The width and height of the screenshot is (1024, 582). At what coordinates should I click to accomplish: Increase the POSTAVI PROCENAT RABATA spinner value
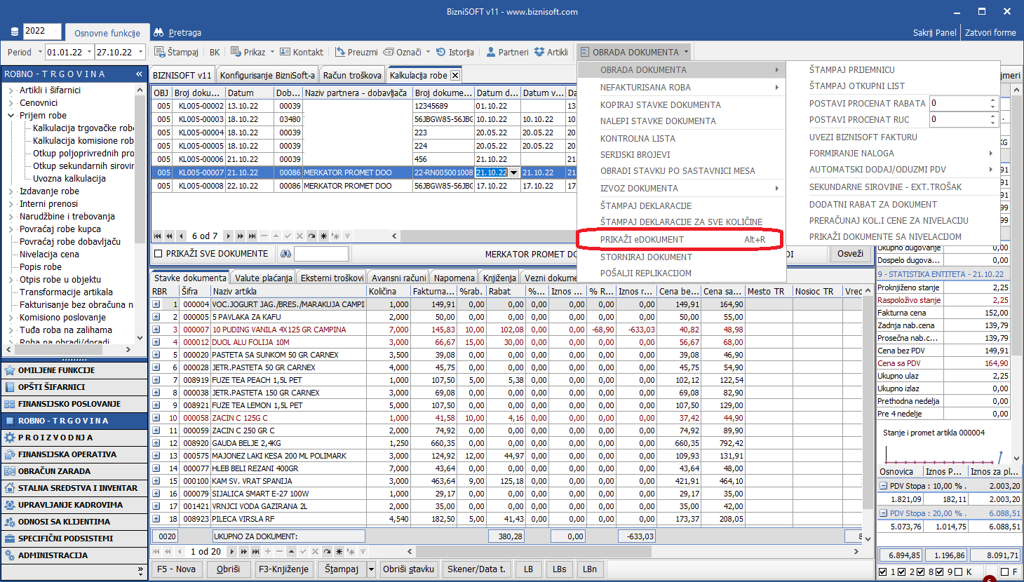992,100
